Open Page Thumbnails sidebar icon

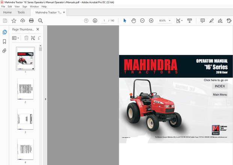(5, 32)
